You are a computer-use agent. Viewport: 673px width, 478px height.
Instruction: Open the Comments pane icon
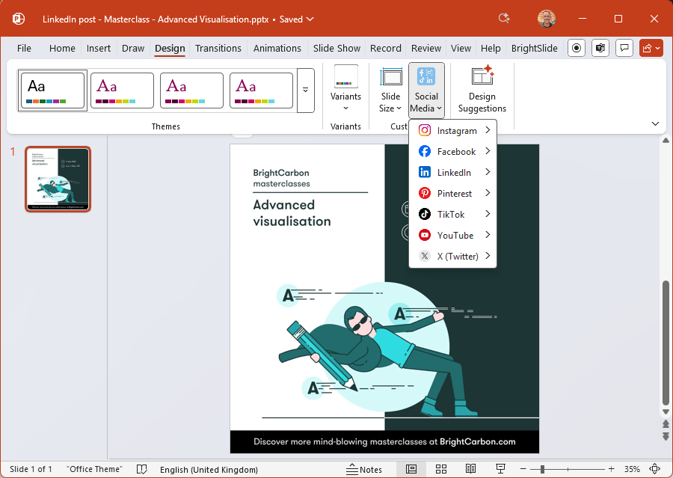tap(624, 48)
